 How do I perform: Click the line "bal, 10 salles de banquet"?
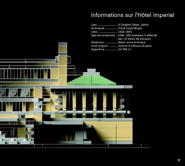[x=134, y=39]
